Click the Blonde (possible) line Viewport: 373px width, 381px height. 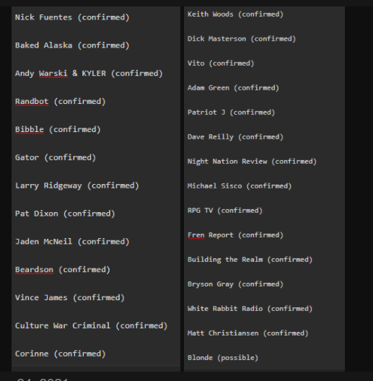coord(223,358)
